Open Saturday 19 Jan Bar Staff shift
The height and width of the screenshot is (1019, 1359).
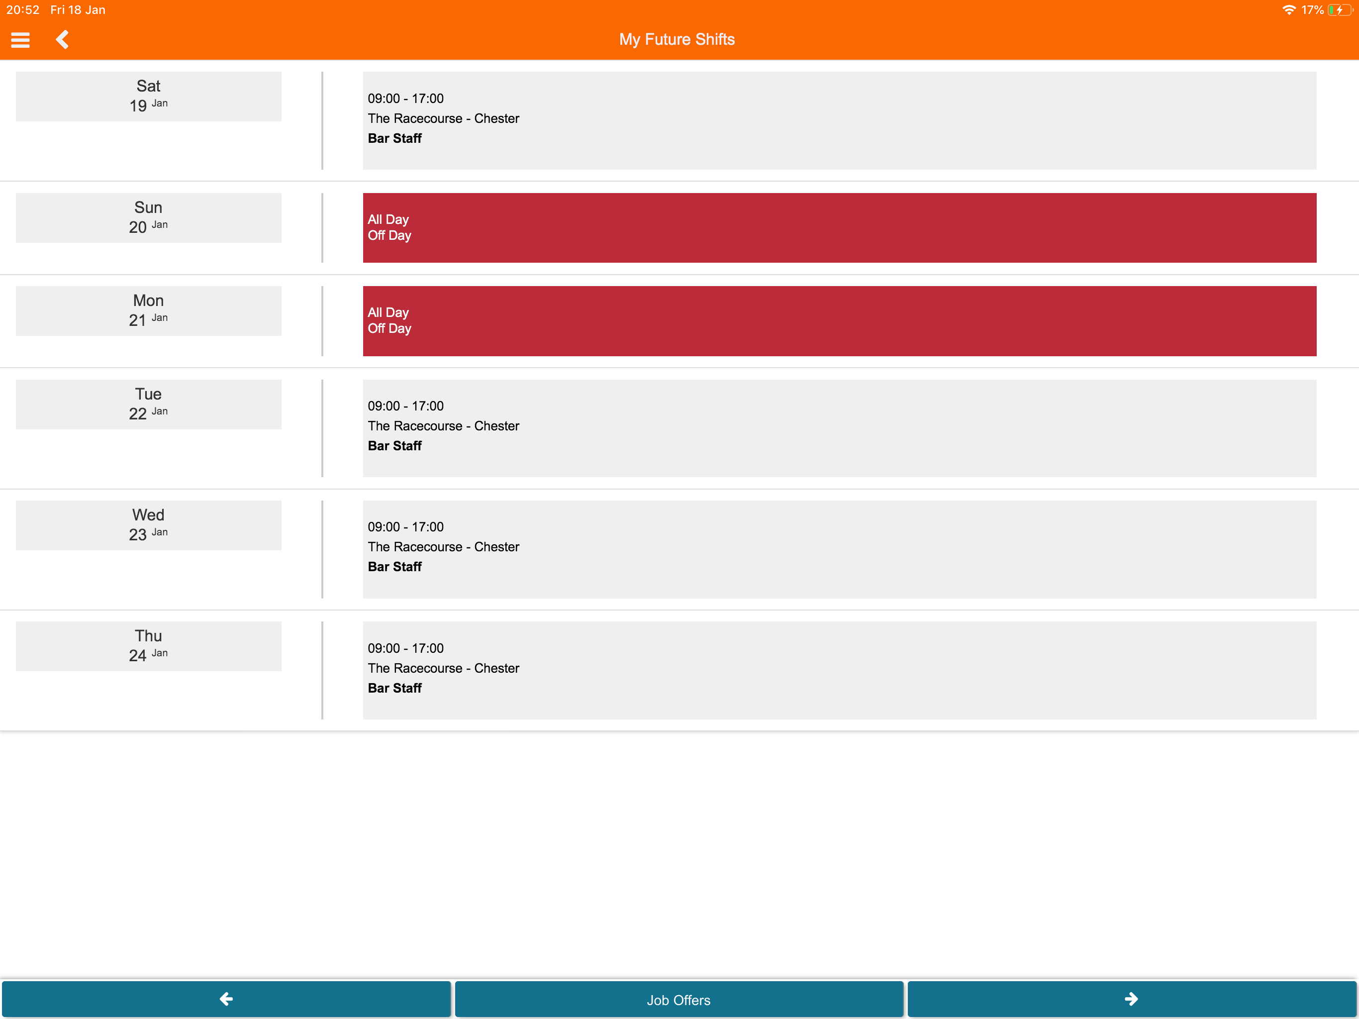pyautogui.click(x=839, y=120)
